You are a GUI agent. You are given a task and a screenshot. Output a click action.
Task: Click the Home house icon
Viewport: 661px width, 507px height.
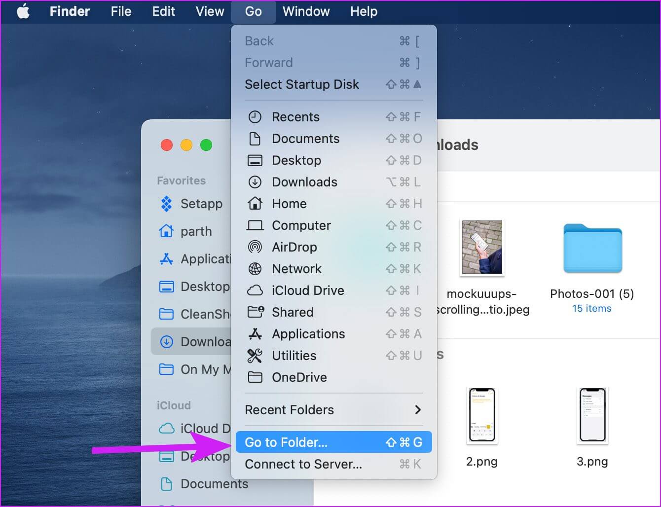click(x=255, y=203)
